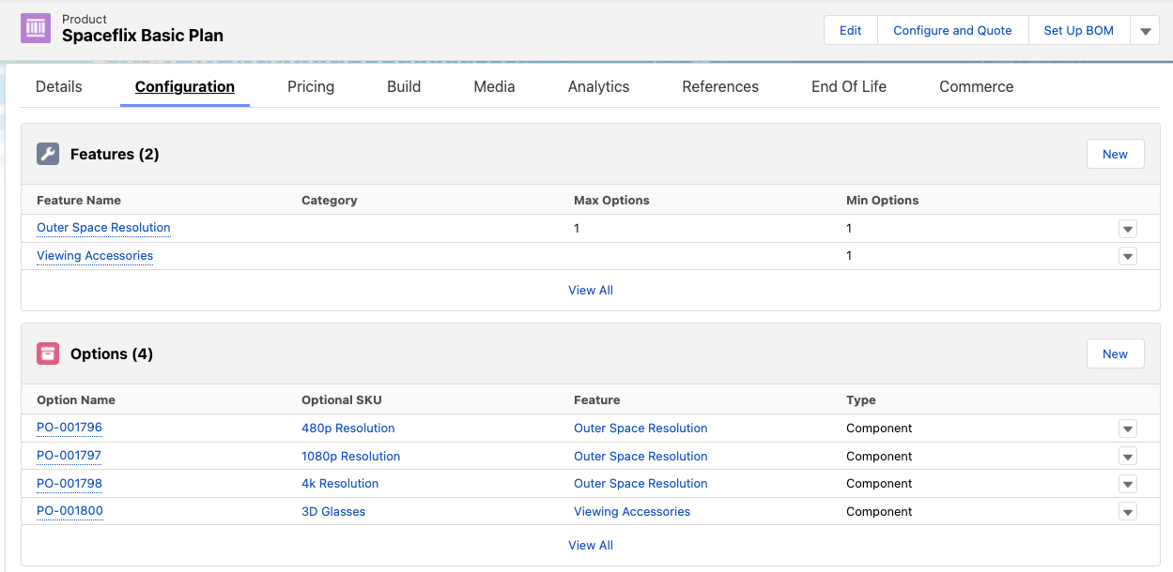Add a new feature with New button
The width and height of the screenshot is (1173, 572).
click(1115, 154)
